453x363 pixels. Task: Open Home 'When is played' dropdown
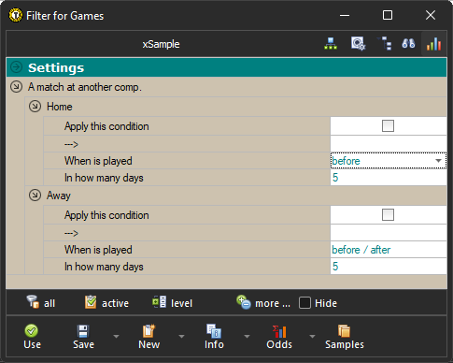click(438, 161)
